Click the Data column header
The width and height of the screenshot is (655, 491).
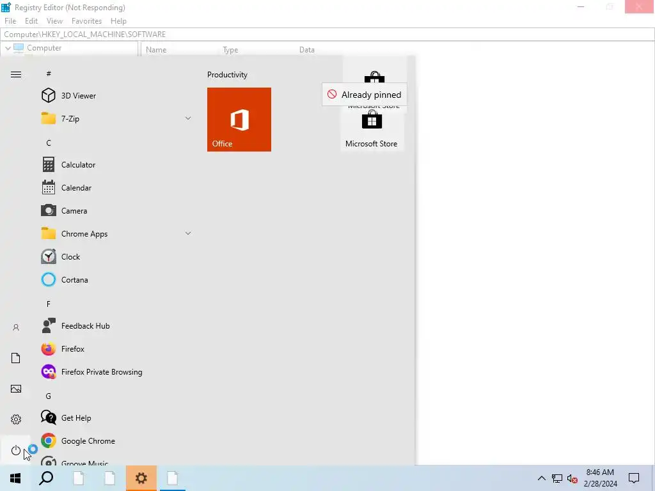[x=307, y=50]
